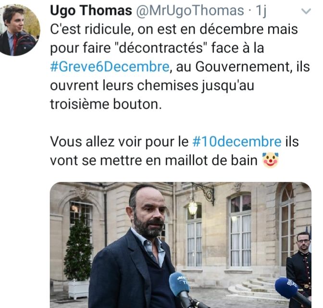
Task: Open Ugo Thomas's profile picture avatar
Action: coord(20,30)
